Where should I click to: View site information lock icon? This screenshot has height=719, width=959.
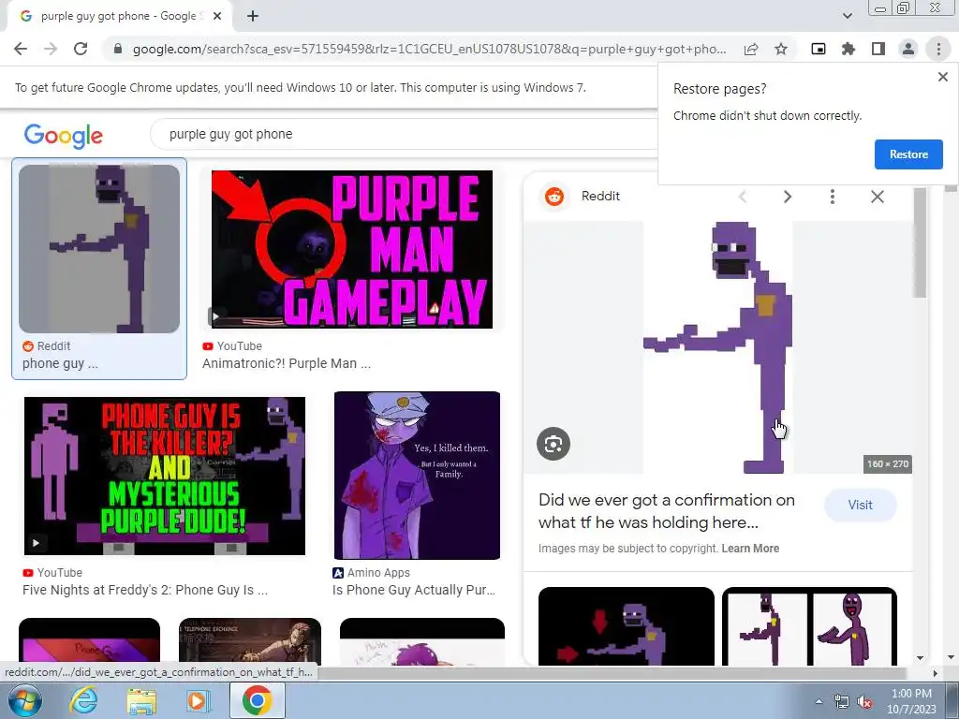click(x=118, y=49)
